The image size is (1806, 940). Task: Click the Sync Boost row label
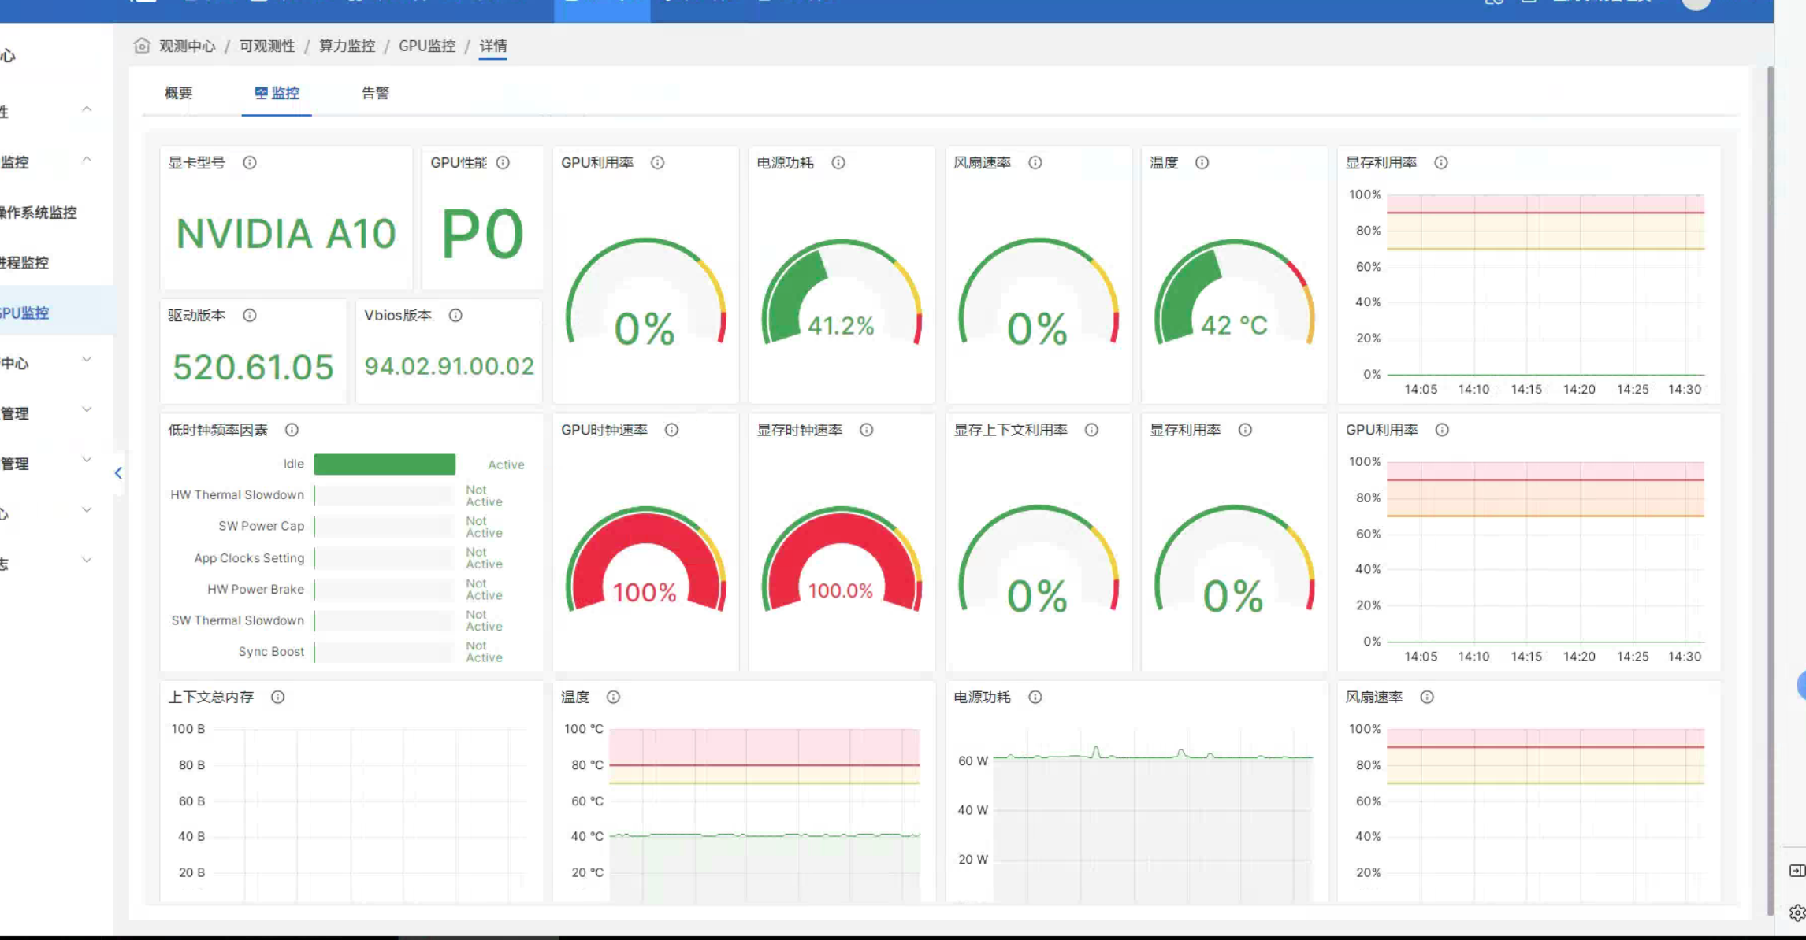point(271,652)
